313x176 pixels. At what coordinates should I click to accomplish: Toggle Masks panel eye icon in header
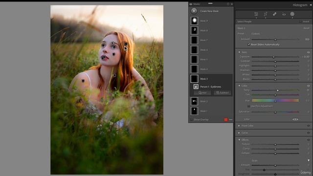click(x=191, y=4)
